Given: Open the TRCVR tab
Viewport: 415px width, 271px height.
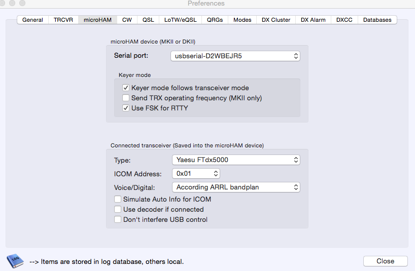Looking at the screenshot, I should coord(63,20).
